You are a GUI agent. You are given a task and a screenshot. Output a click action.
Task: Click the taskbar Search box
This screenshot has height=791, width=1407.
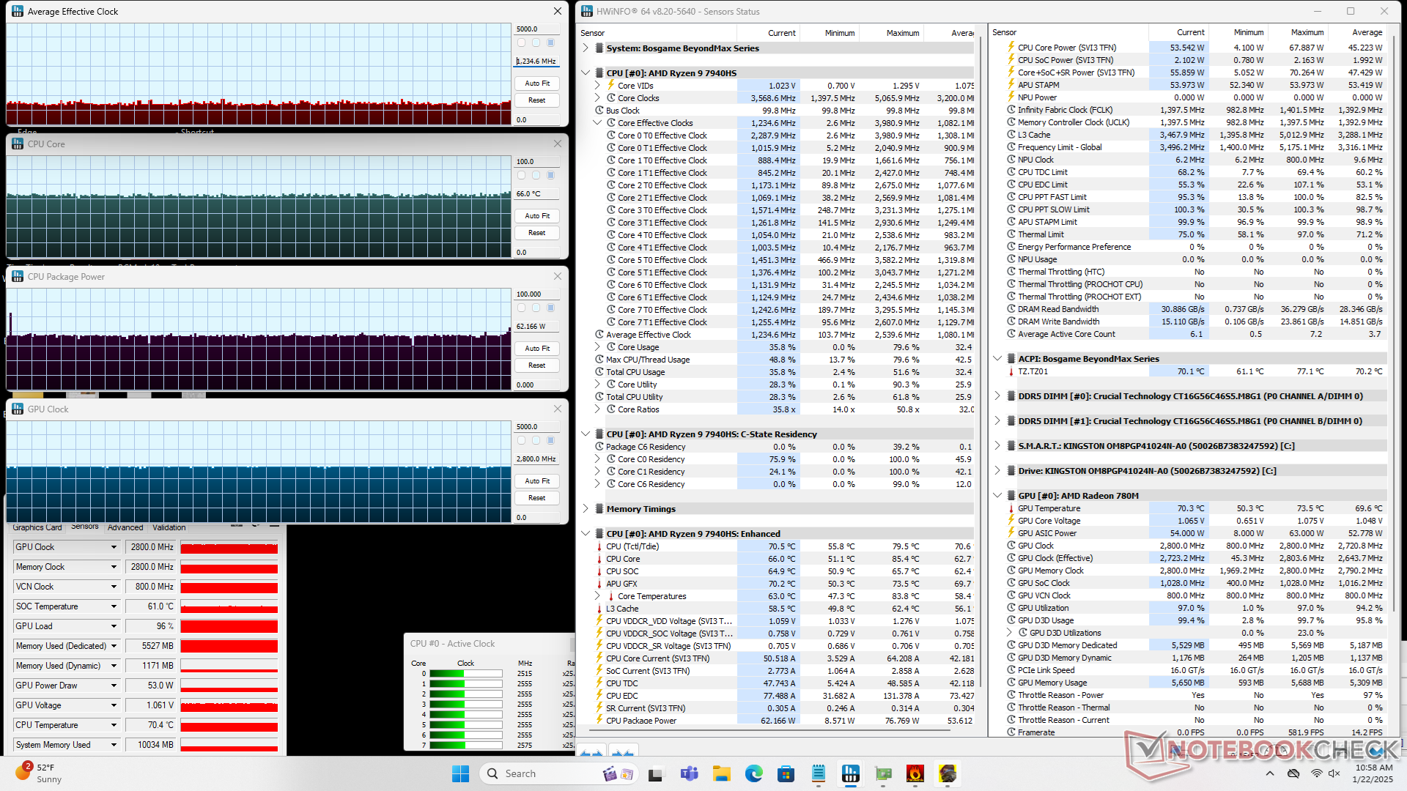point(558,773)
